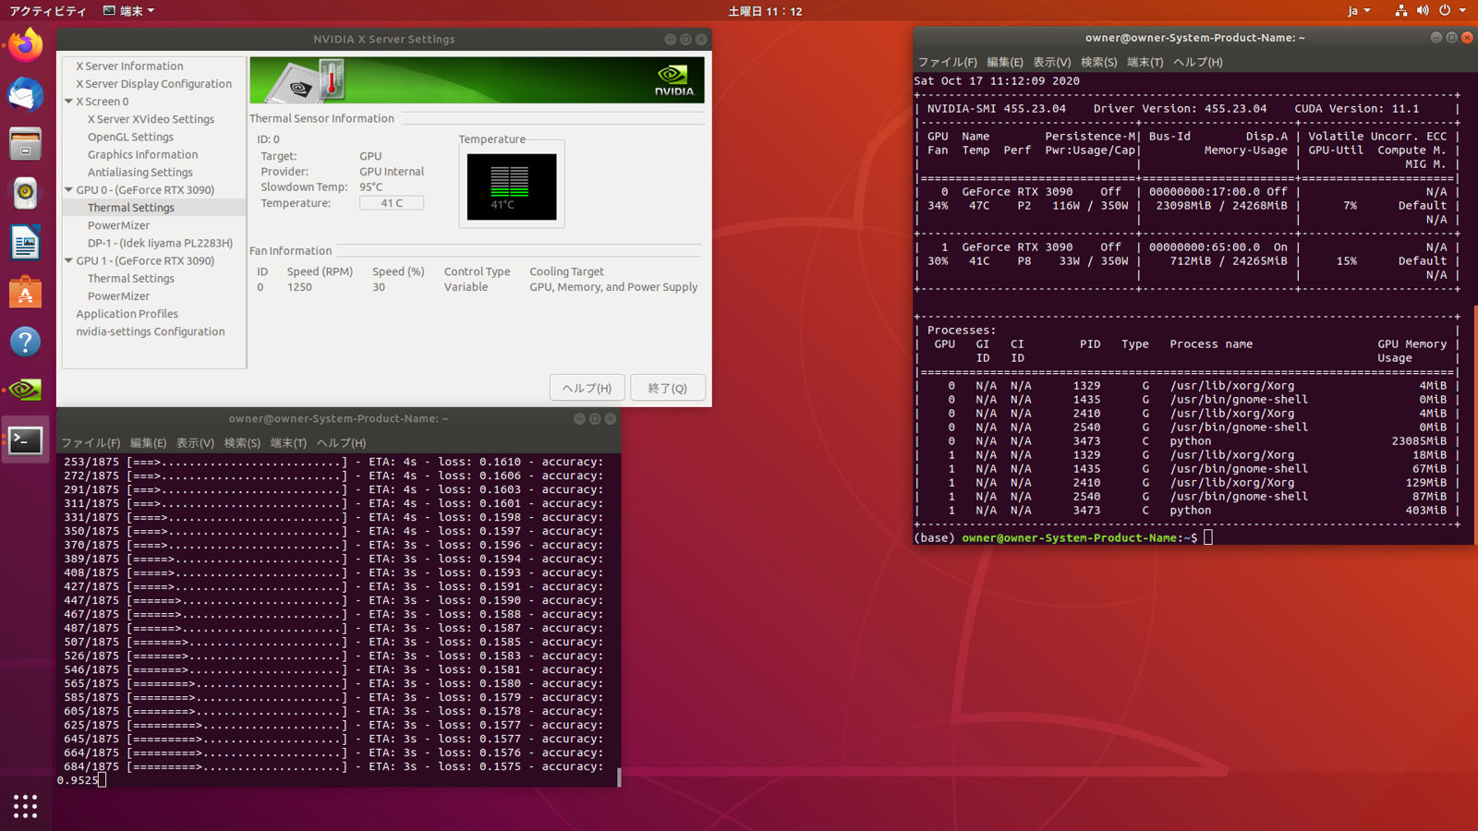Open the Files manager dock icon

[26, 144]
